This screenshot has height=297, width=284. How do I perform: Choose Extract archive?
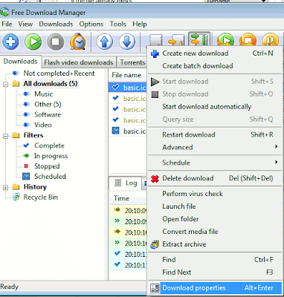click(215, 244)
